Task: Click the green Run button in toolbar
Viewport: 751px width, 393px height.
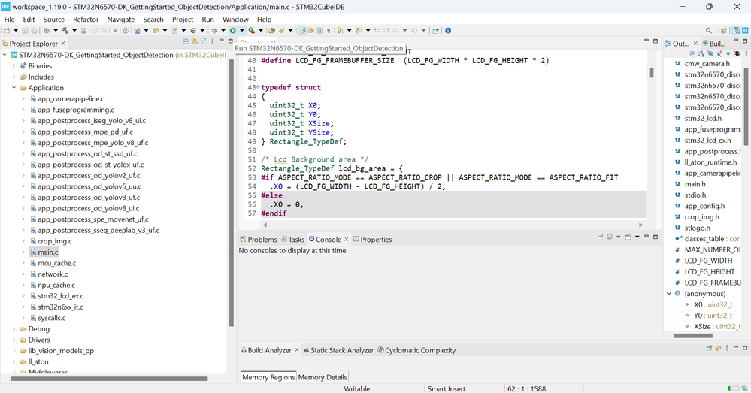Action: tap(233, 31)
